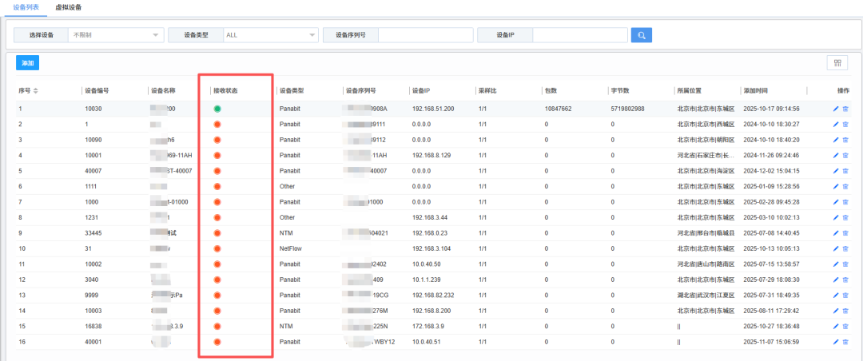
Task: Select device number cell 16838
Action: pos(93,327)
